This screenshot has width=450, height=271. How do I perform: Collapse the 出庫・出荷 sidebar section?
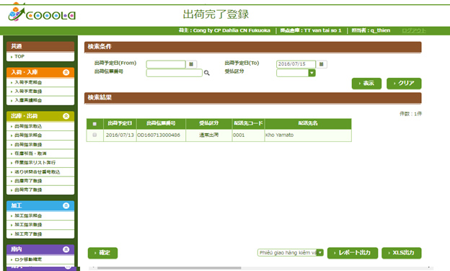66,116
